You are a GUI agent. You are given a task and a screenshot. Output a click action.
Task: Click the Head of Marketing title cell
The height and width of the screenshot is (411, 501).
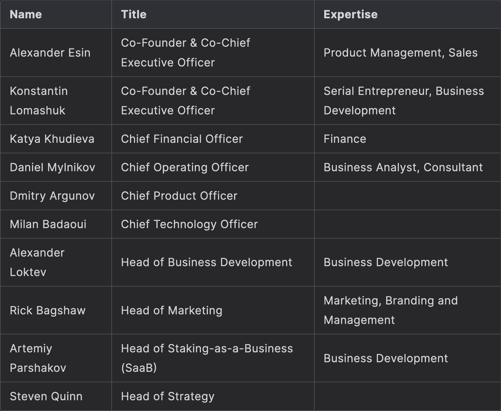click(x=172, y=311)
